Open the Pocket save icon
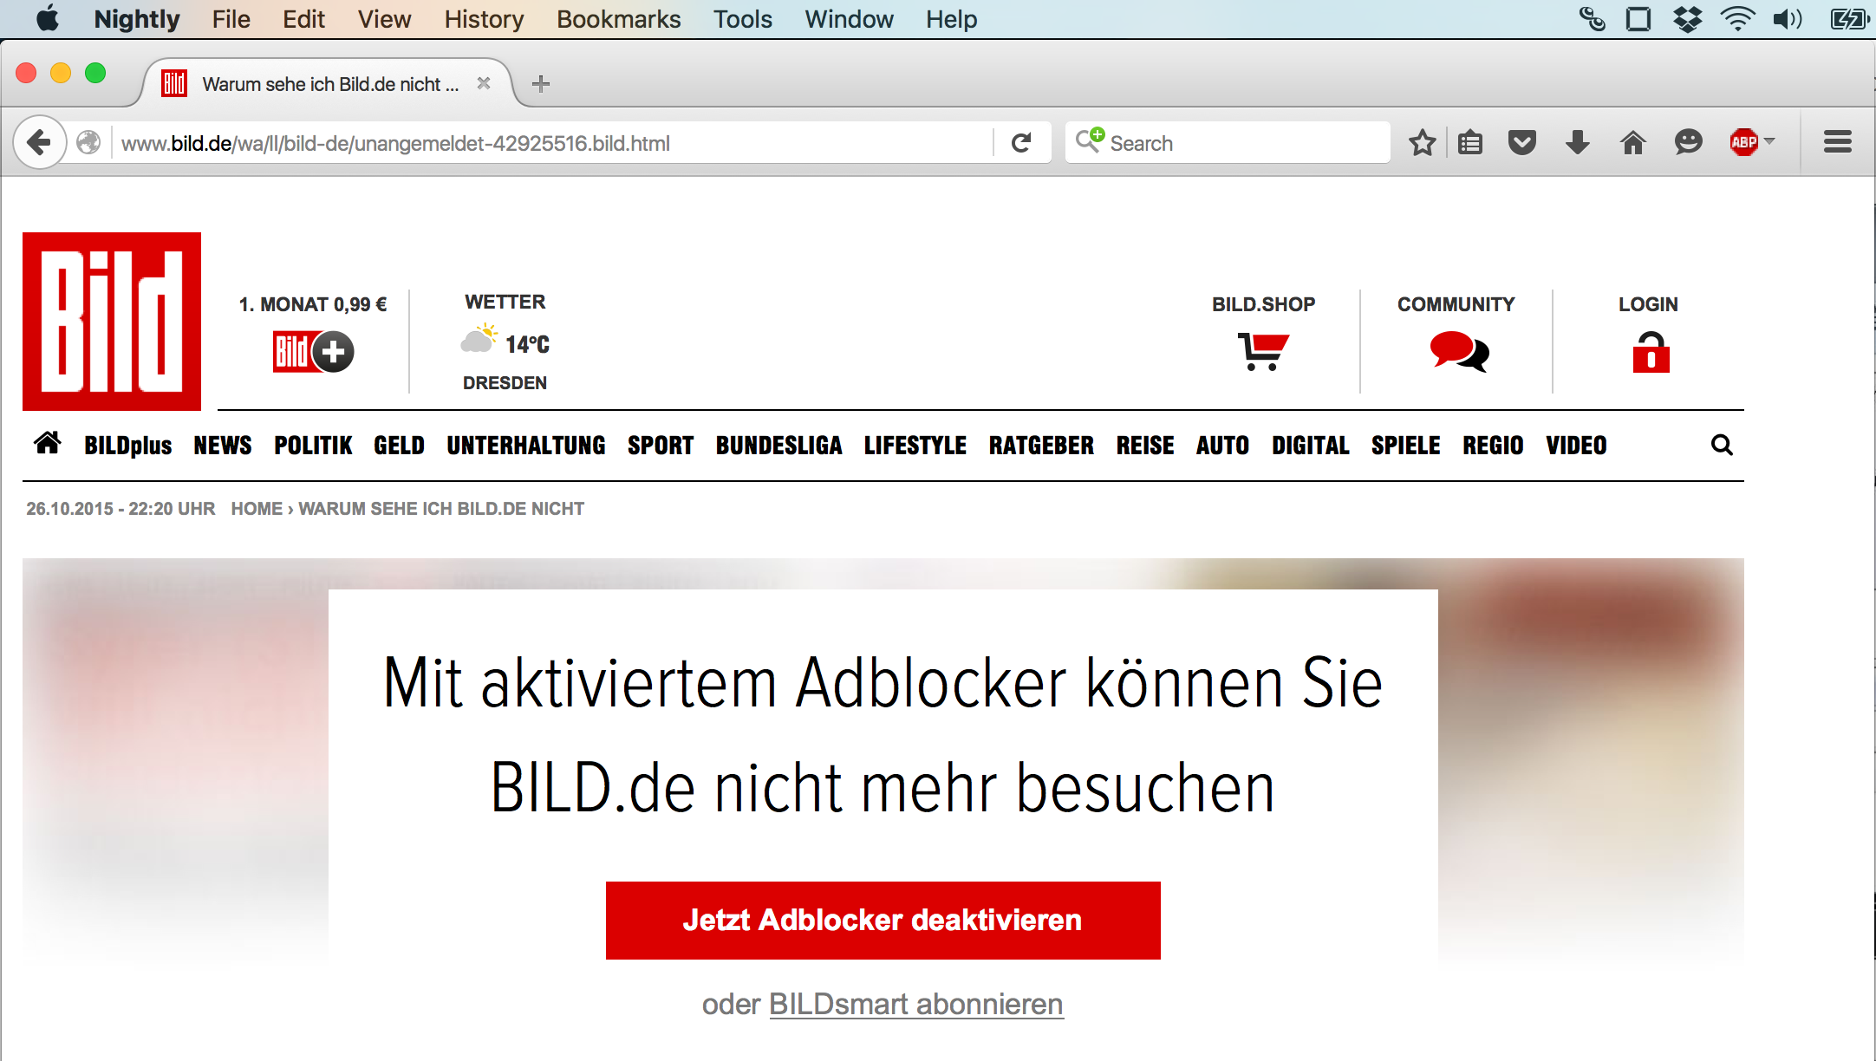 pos(1522,143)
